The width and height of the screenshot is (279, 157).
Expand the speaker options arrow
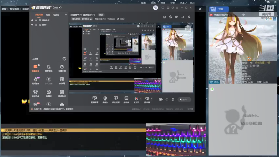click(152, 99)
